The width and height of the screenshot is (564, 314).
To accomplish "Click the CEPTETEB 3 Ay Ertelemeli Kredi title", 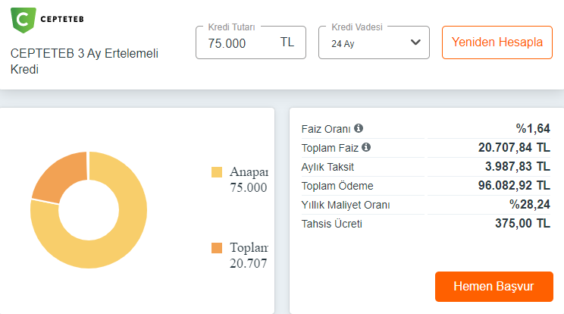I will pyautogui.click(x=84, y=61).
